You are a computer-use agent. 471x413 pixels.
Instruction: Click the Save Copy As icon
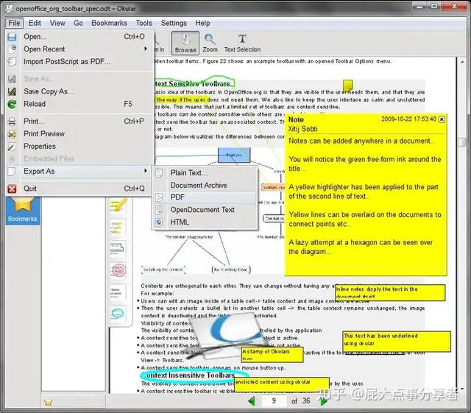(x=12, y=91)
